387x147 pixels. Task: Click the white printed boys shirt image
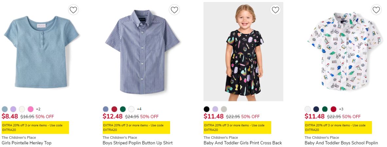pos(344,52)
